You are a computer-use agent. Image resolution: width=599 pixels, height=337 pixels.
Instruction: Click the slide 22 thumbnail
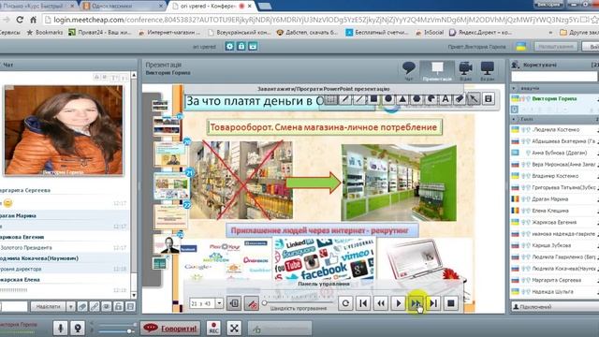(x=170, y=216)
